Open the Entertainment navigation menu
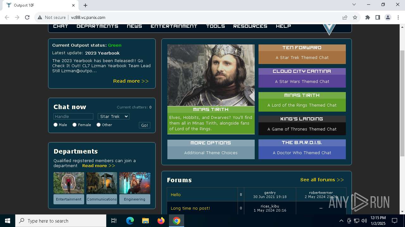 coord(174,26)
